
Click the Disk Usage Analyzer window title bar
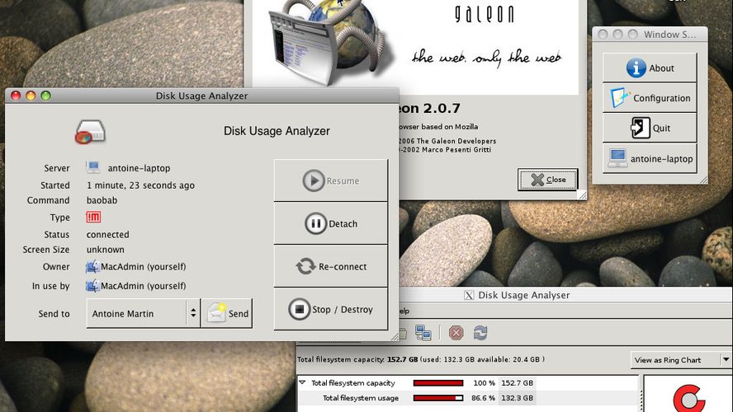(202, 96)
